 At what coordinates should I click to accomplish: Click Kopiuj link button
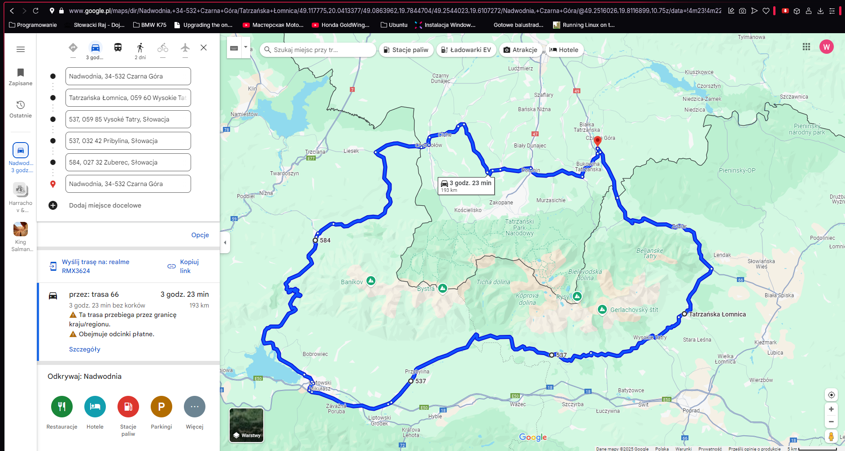pyautogui.click(x=183, y=266)
